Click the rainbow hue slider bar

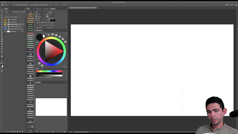click(49, 71)
